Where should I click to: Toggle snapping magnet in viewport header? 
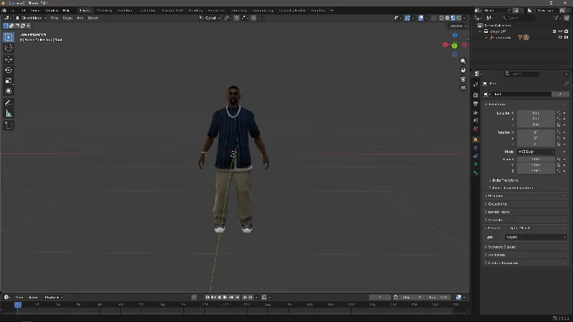tap(236, 18)
